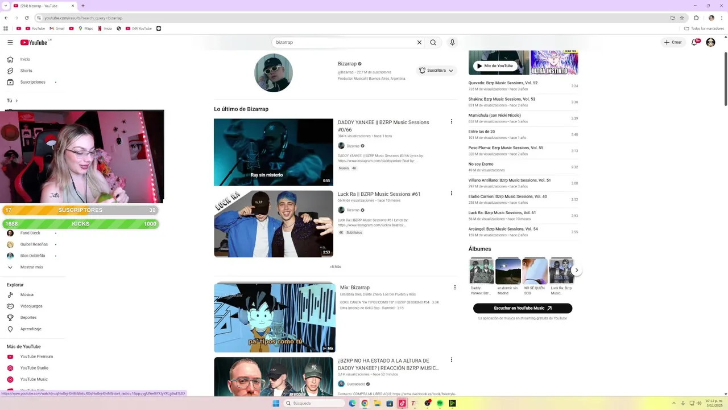Screen dimensions: 728x410
Task: Clear the search box with X
Action: click(419, 42)
